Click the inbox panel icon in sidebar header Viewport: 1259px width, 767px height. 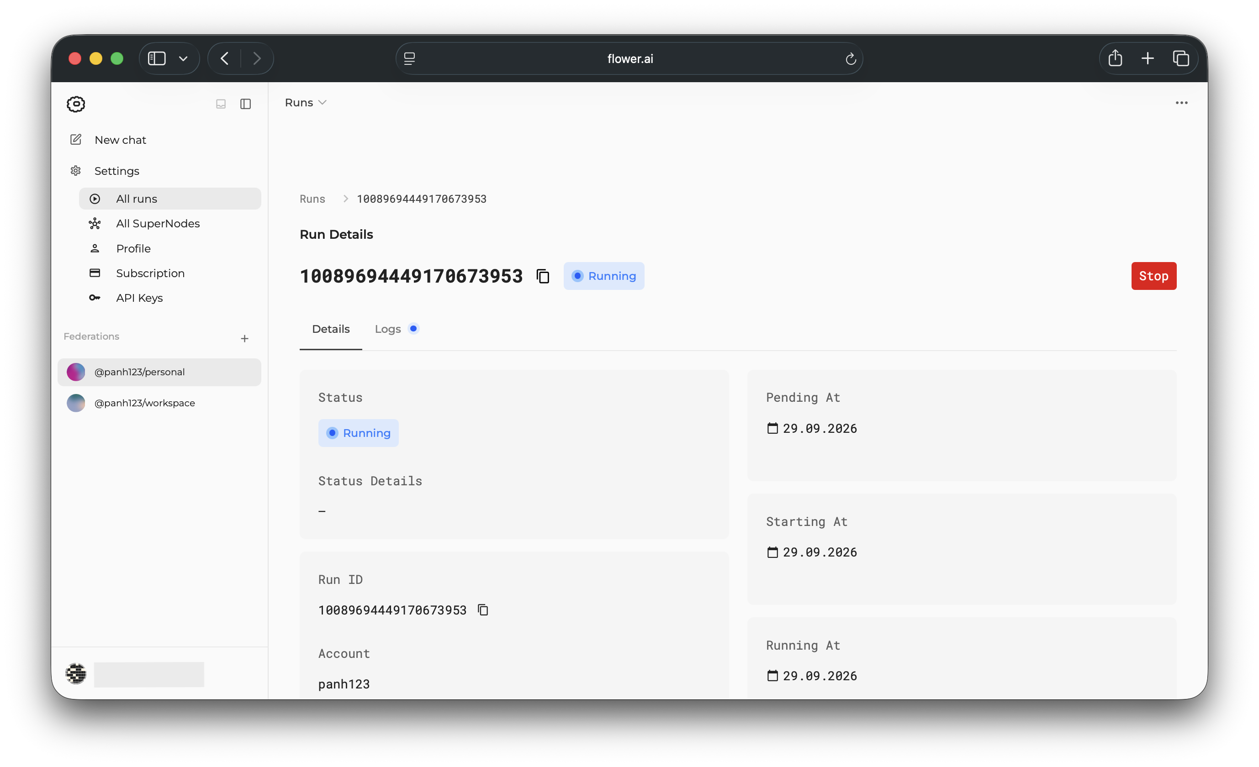[x=221, y=104]
